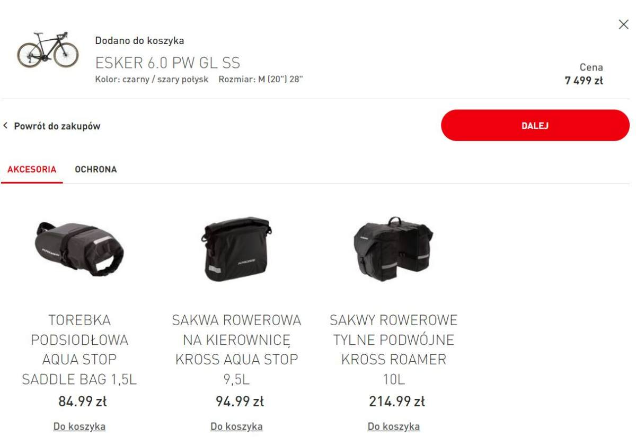
Task: Open the ESKER 6.0 PW GL SS title
Action: coord(167,63)
